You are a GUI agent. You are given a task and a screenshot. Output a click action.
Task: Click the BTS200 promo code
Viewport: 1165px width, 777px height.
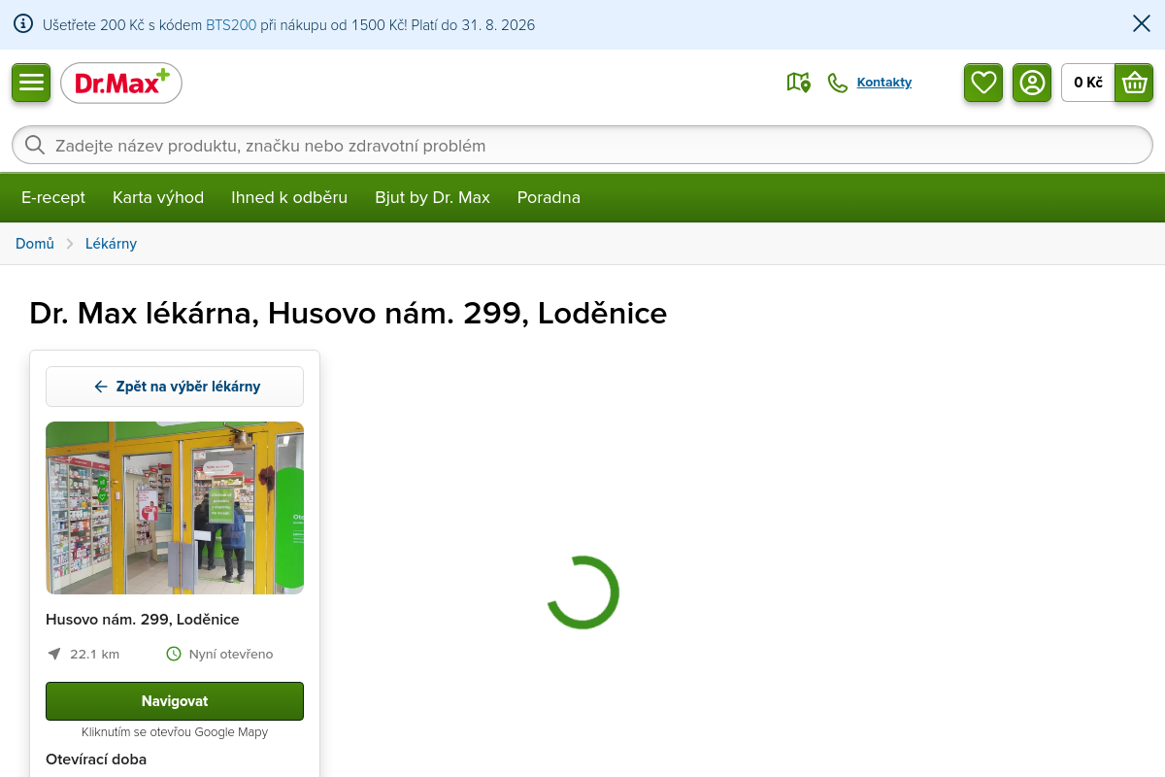[x=231, y=25]
